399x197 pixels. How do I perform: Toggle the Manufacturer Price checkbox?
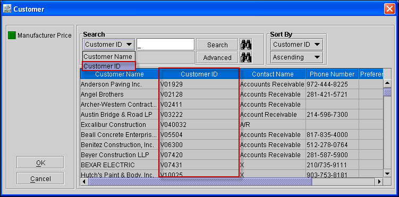pyautogui.click(x=12, y=36)
